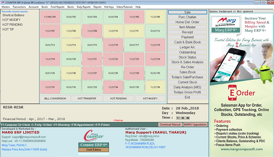Select table T06 tile

coord(155,17)
